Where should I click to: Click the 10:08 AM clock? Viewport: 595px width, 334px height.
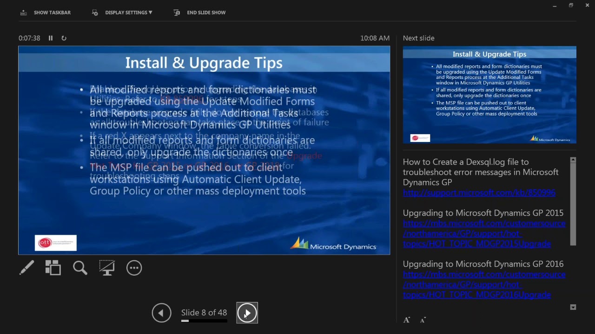tap(375, 38)
